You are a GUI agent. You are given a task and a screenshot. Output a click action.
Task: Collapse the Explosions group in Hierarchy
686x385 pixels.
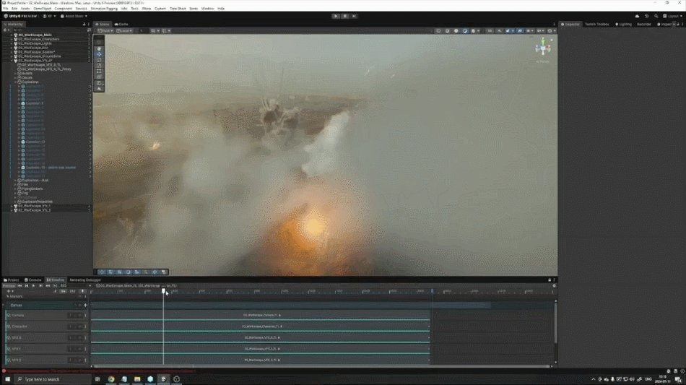pyautogui.click(x=17, y=82)
